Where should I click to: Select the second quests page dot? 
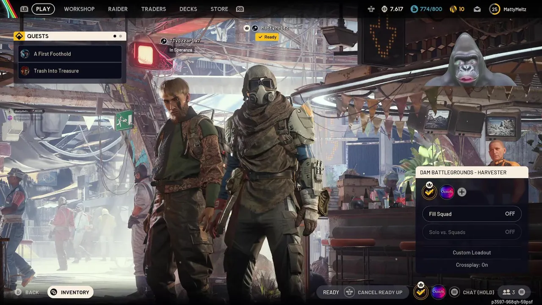click(x=120, y=36)
